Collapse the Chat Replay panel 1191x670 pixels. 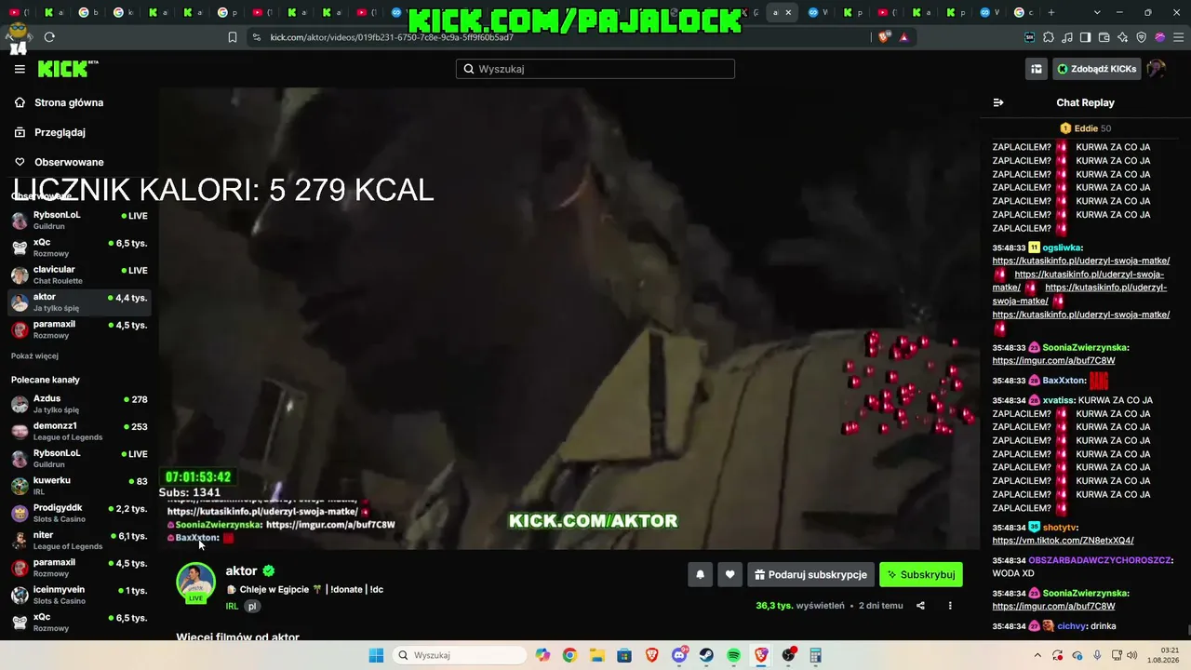click(x=998, y=102)
